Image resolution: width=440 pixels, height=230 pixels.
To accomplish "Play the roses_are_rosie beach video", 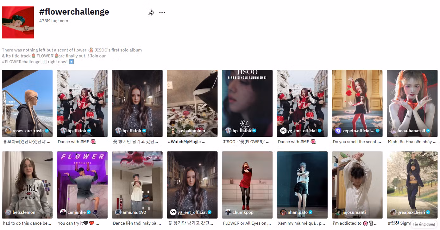I will coord(27,103).
